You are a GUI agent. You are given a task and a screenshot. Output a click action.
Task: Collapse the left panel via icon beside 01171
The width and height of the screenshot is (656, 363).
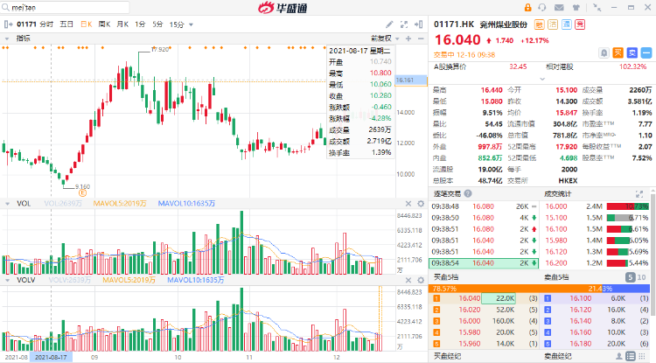(x=8, y=24)
